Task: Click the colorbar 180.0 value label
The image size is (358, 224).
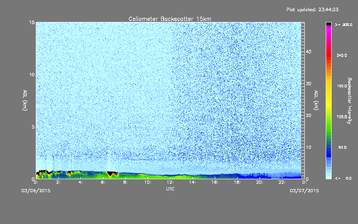Action: coord(342,86)
